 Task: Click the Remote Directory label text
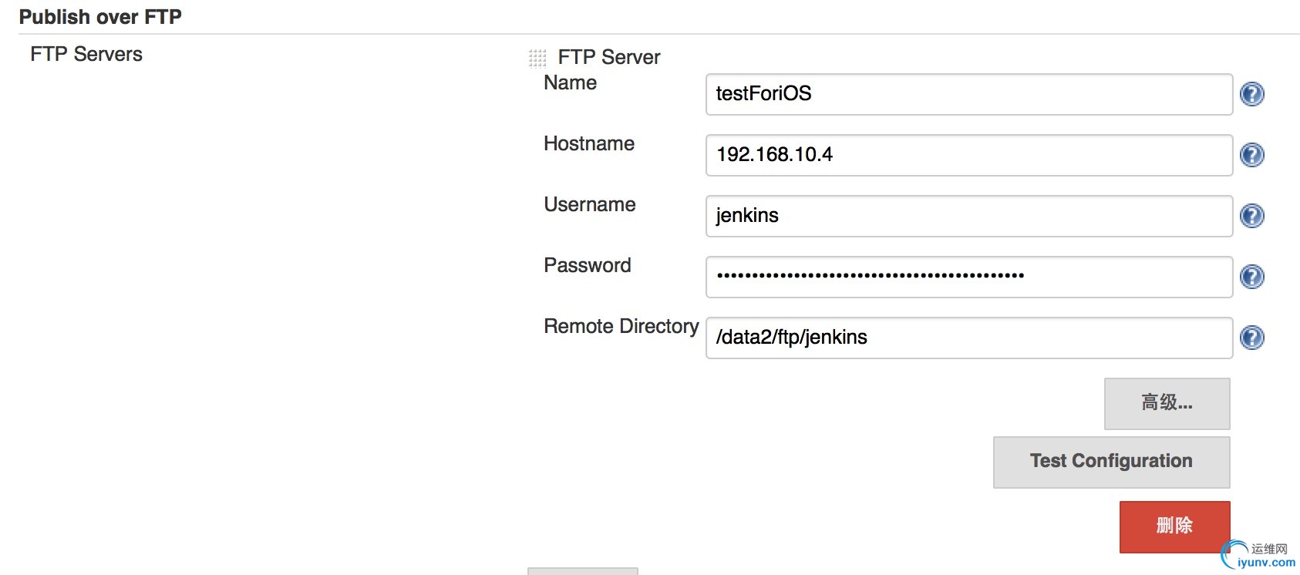point(621,326)
